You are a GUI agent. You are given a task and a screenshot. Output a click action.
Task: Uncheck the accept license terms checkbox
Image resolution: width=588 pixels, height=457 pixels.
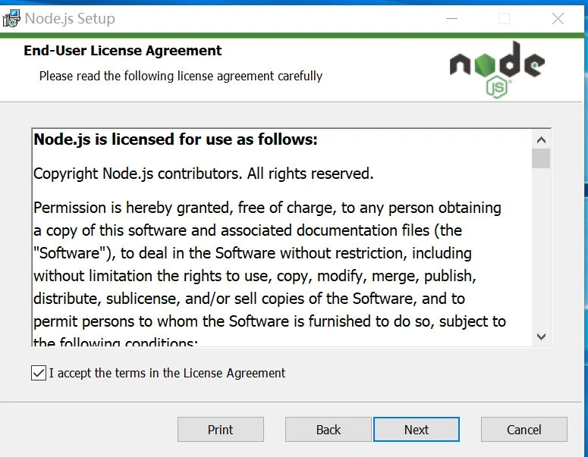click(39, 373)
